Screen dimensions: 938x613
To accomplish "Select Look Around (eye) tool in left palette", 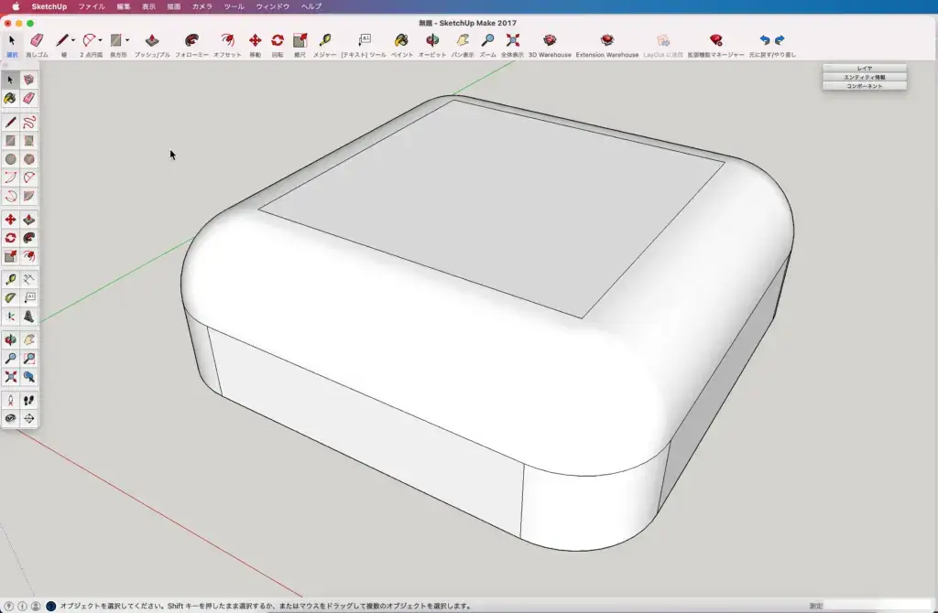I will [10, 418].
